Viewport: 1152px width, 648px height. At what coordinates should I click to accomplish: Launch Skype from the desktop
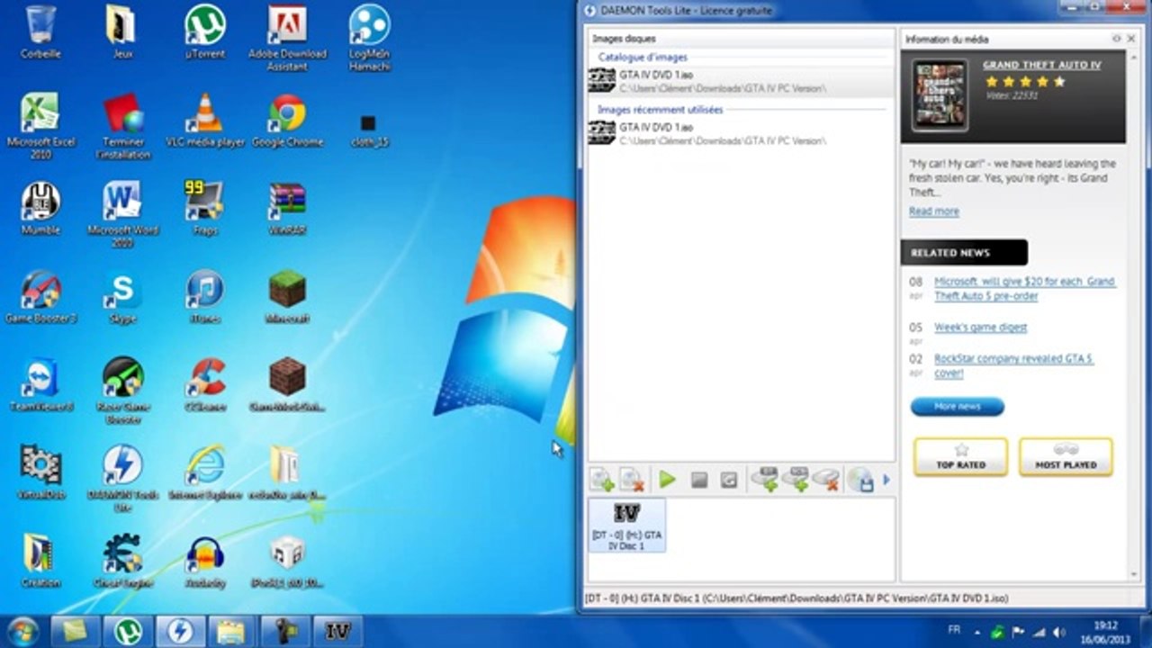tap(122, 296)
